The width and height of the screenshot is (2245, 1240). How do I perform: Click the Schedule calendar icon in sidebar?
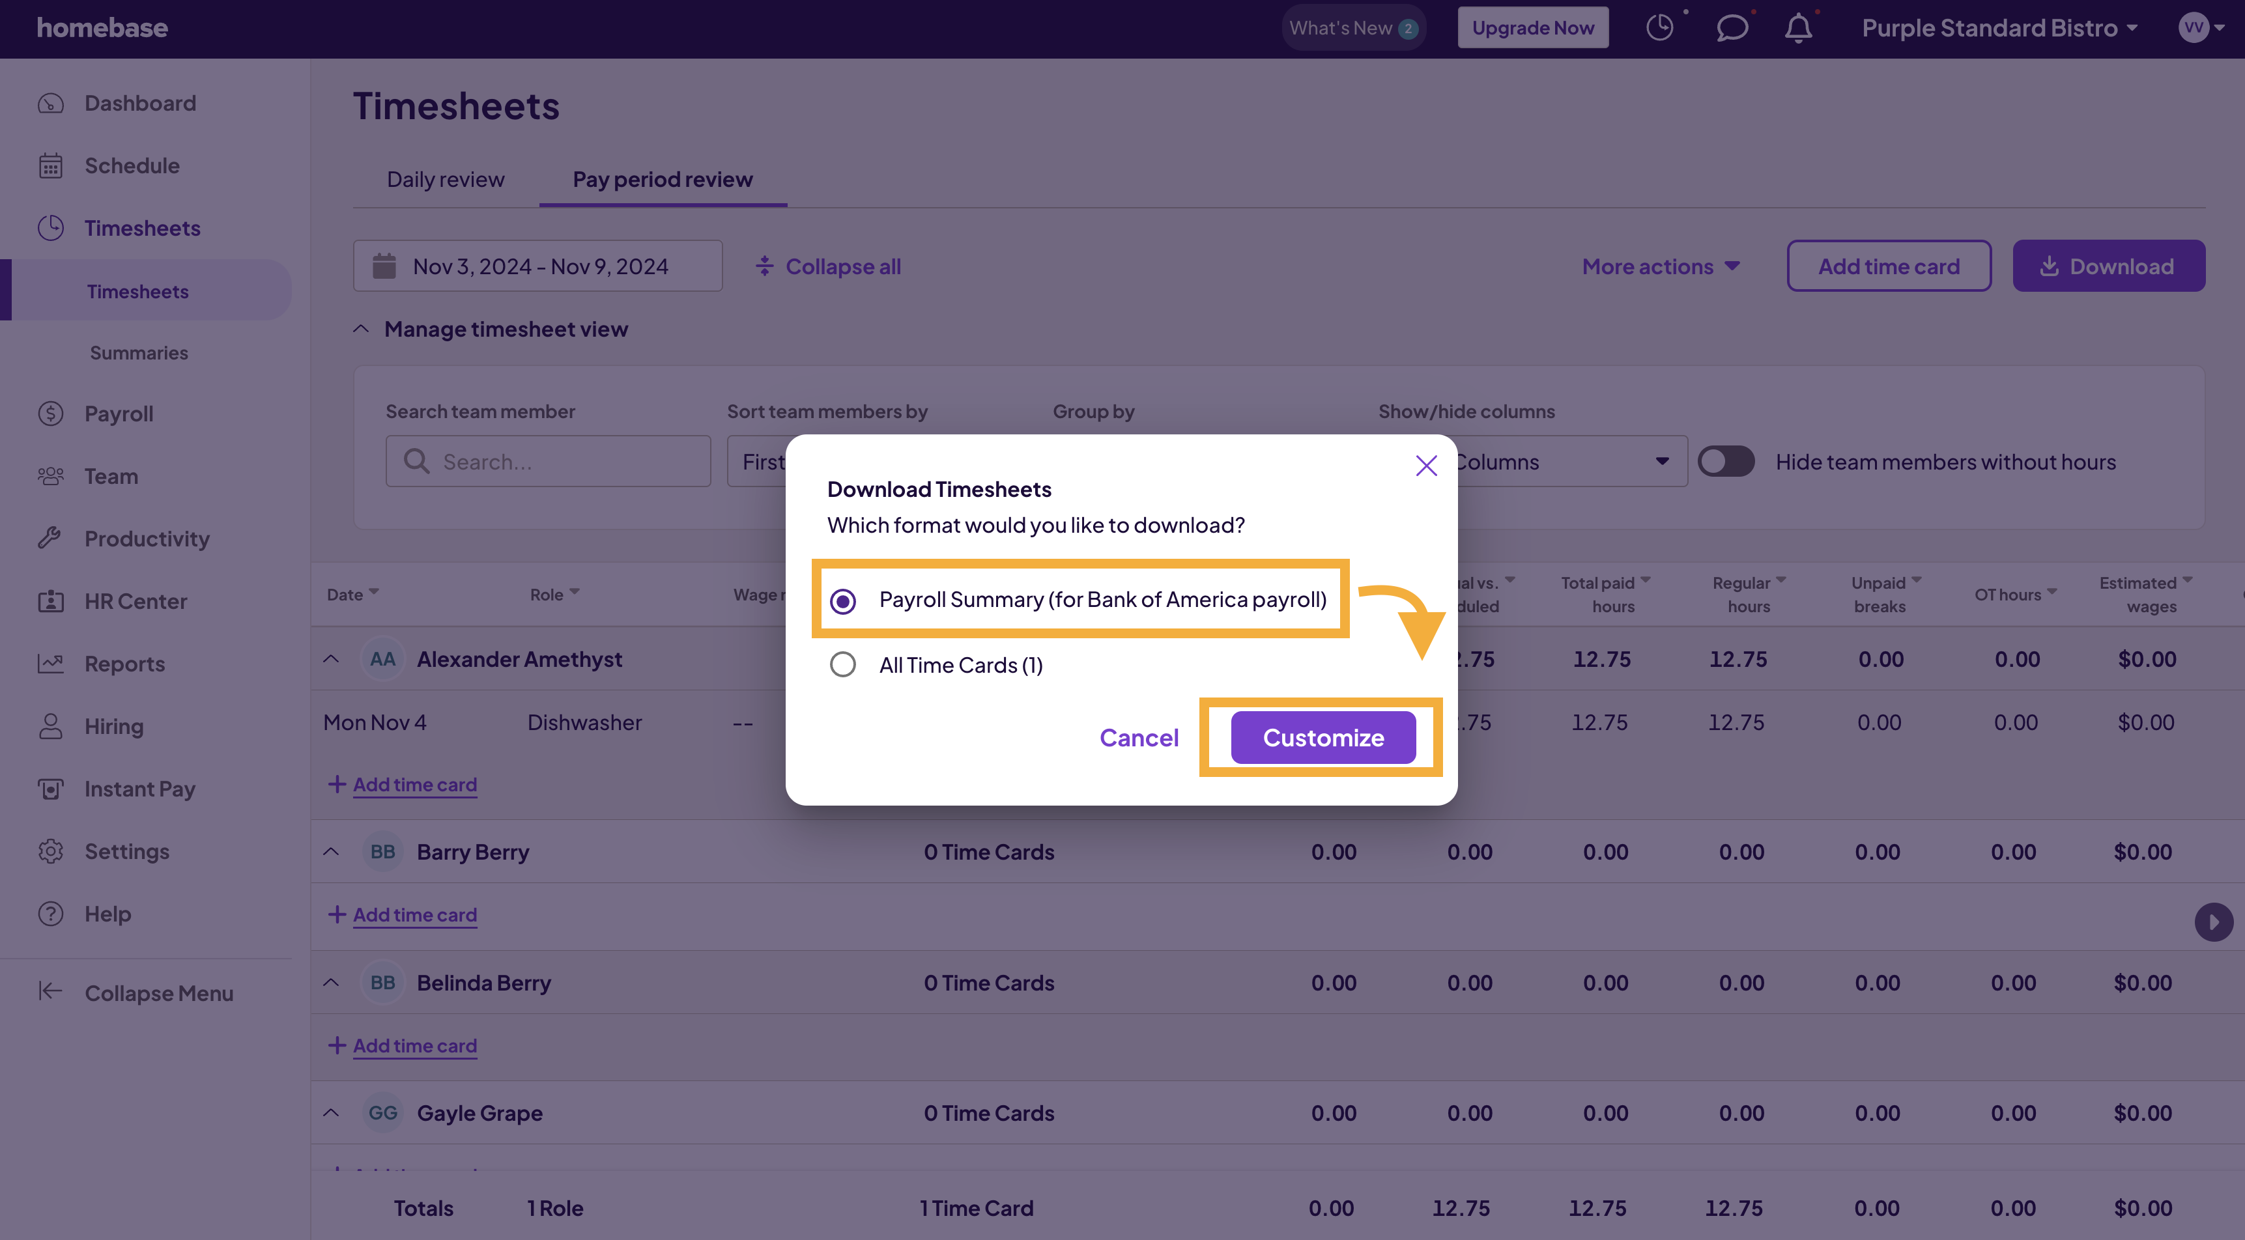[51, 165]
